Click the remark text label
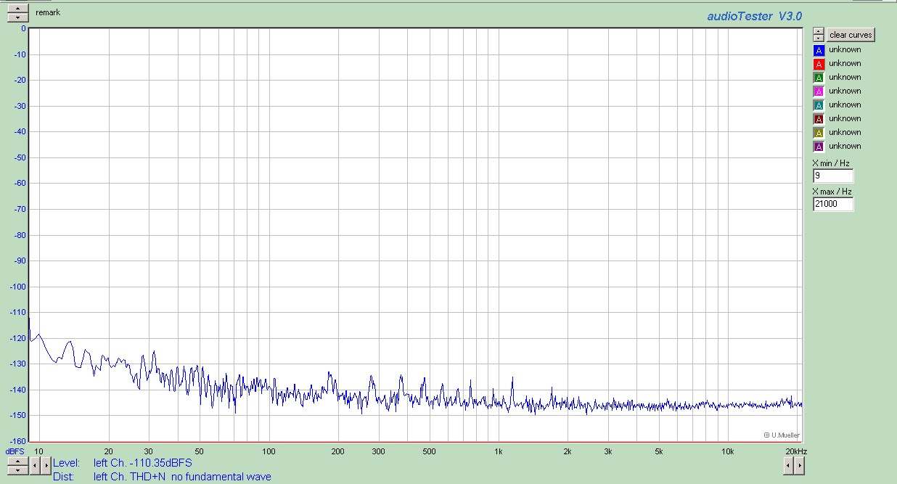Image resolution: width=897 pixels, height=484 pixels. (48, 12)
